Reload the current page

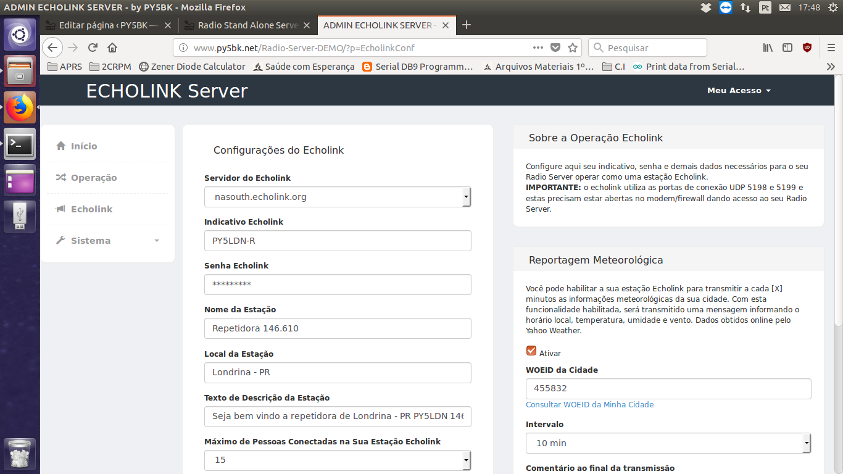93,48
